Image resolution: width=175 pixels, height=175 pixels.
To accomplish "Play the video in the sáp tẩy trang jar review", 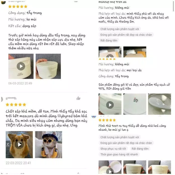I will coord(21,66).
